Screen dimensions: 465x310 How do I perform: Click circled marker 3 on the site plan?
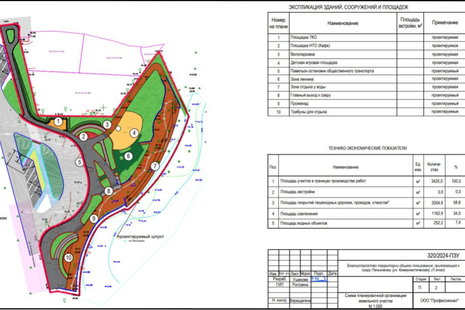[107, 124]
